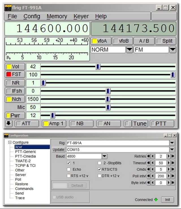Open the FM mode dropdown arrow
Viewport: 181px width, 209px height.
click(173, 50)
